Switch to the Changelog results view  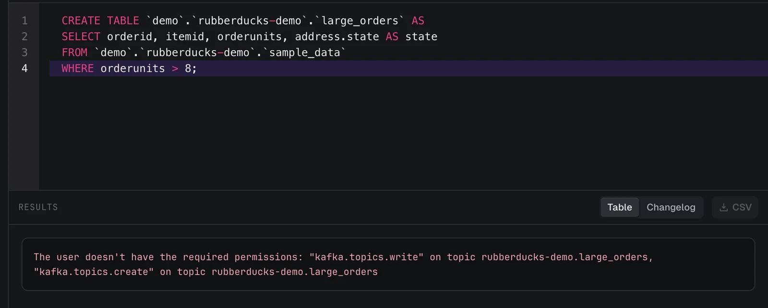tap(671, 207)
